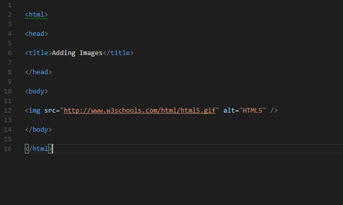Click the opening html tag on line 2
This screenshot has height=205, width=343.
36,15
